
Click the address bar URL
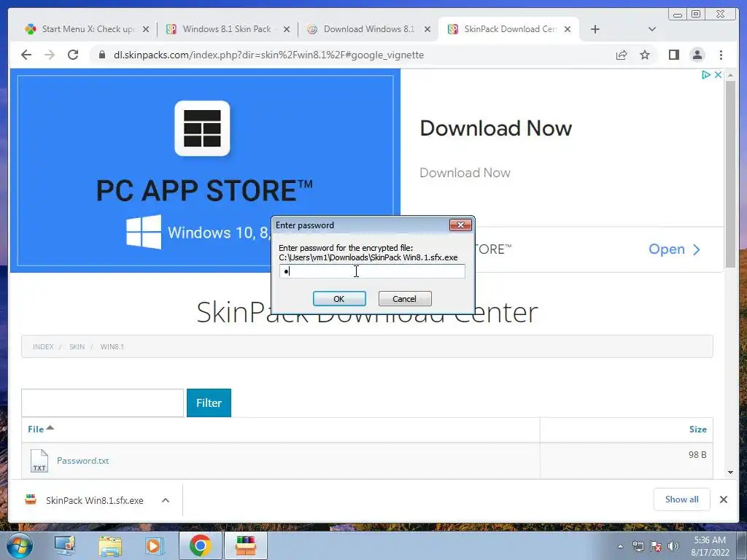[x=268, y=55]
